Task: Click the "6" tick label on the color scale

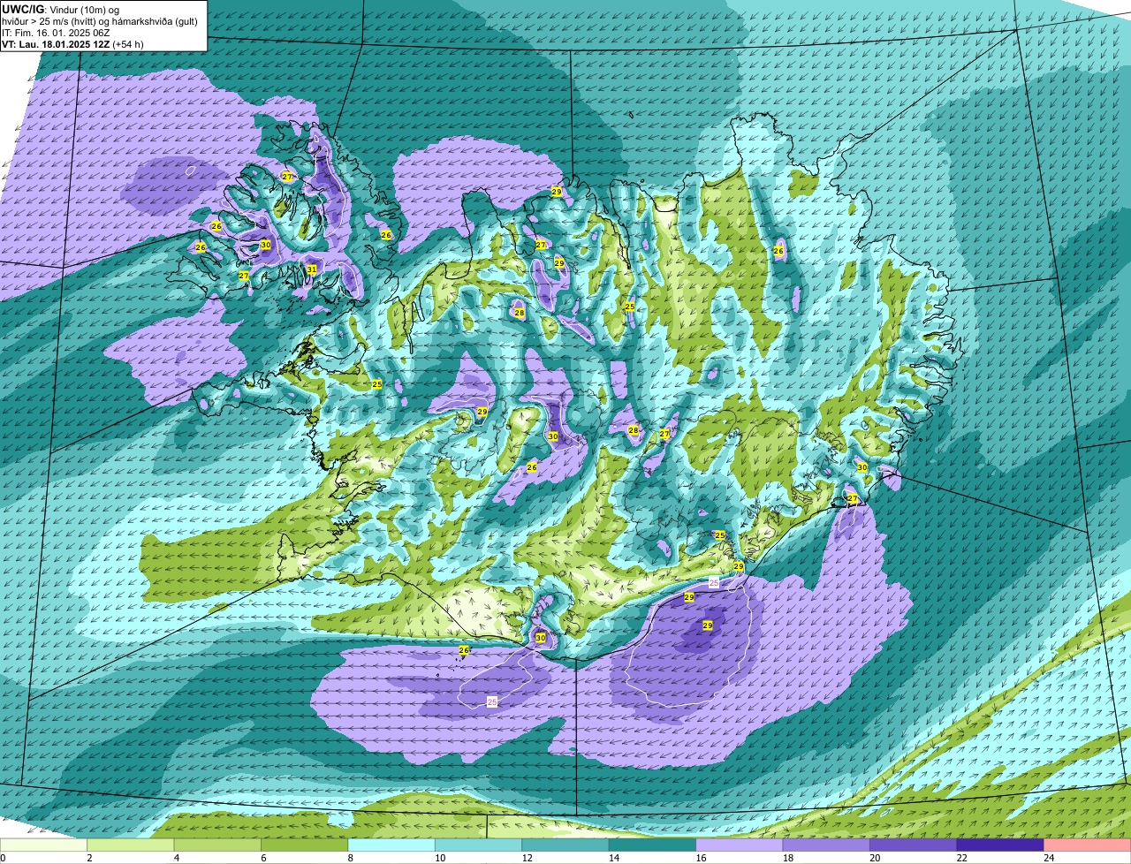Action: (x=262, y=858)
